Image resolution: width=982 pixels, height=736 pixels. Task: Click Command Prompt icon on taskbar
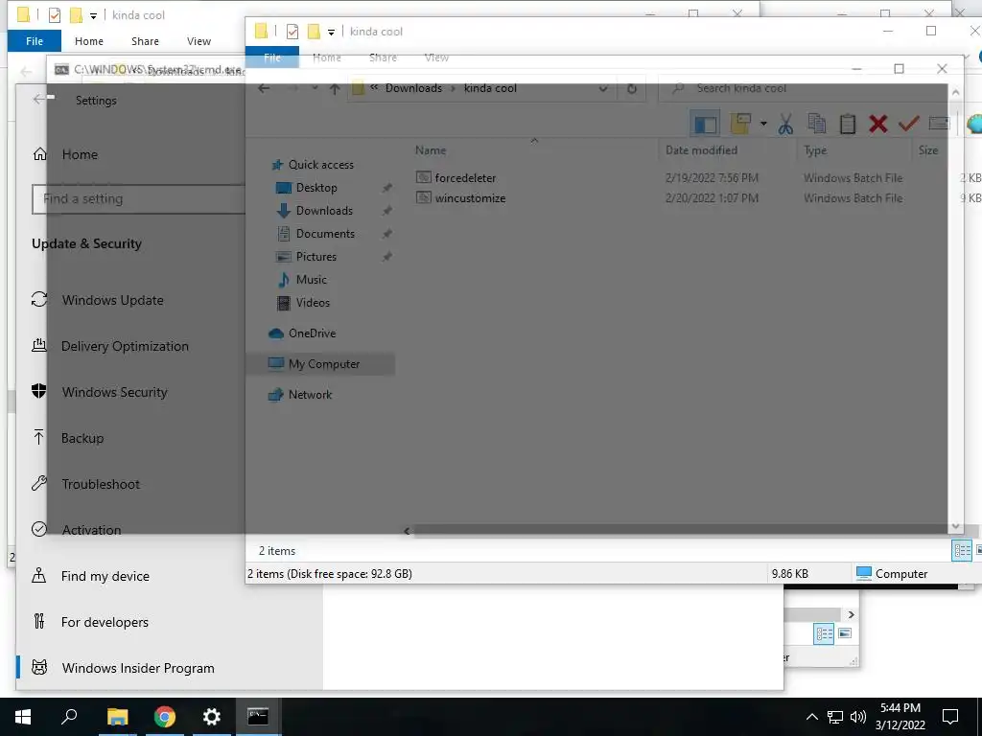(258, 717)
